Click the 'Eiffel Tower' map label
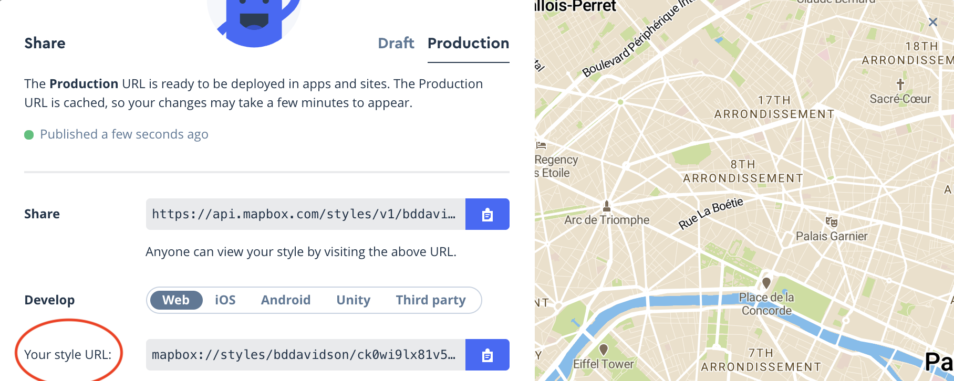The height and width of the screenshot is (381, 954). coord(604,364)
